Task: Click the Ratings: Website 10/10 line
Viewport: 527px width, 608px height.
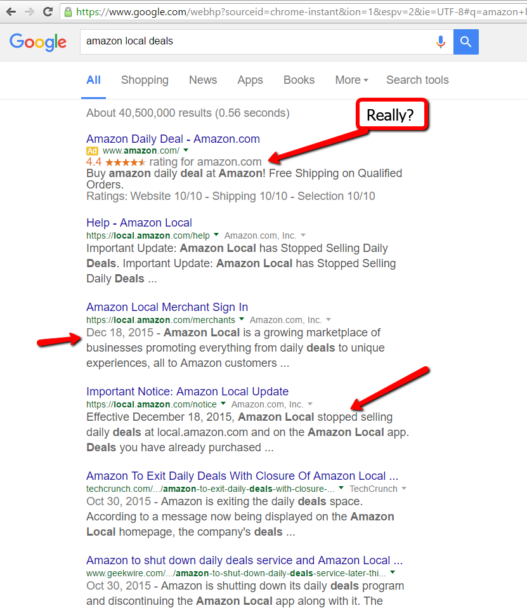Action: [x=231, y=196]
